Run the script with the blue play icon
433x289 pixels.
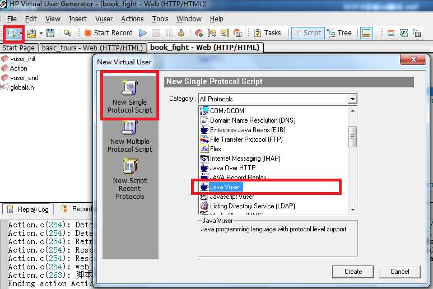143,33
